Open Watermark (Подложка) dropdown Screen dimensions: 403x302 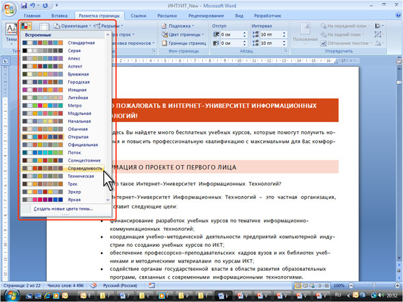[x=178, y=26]
